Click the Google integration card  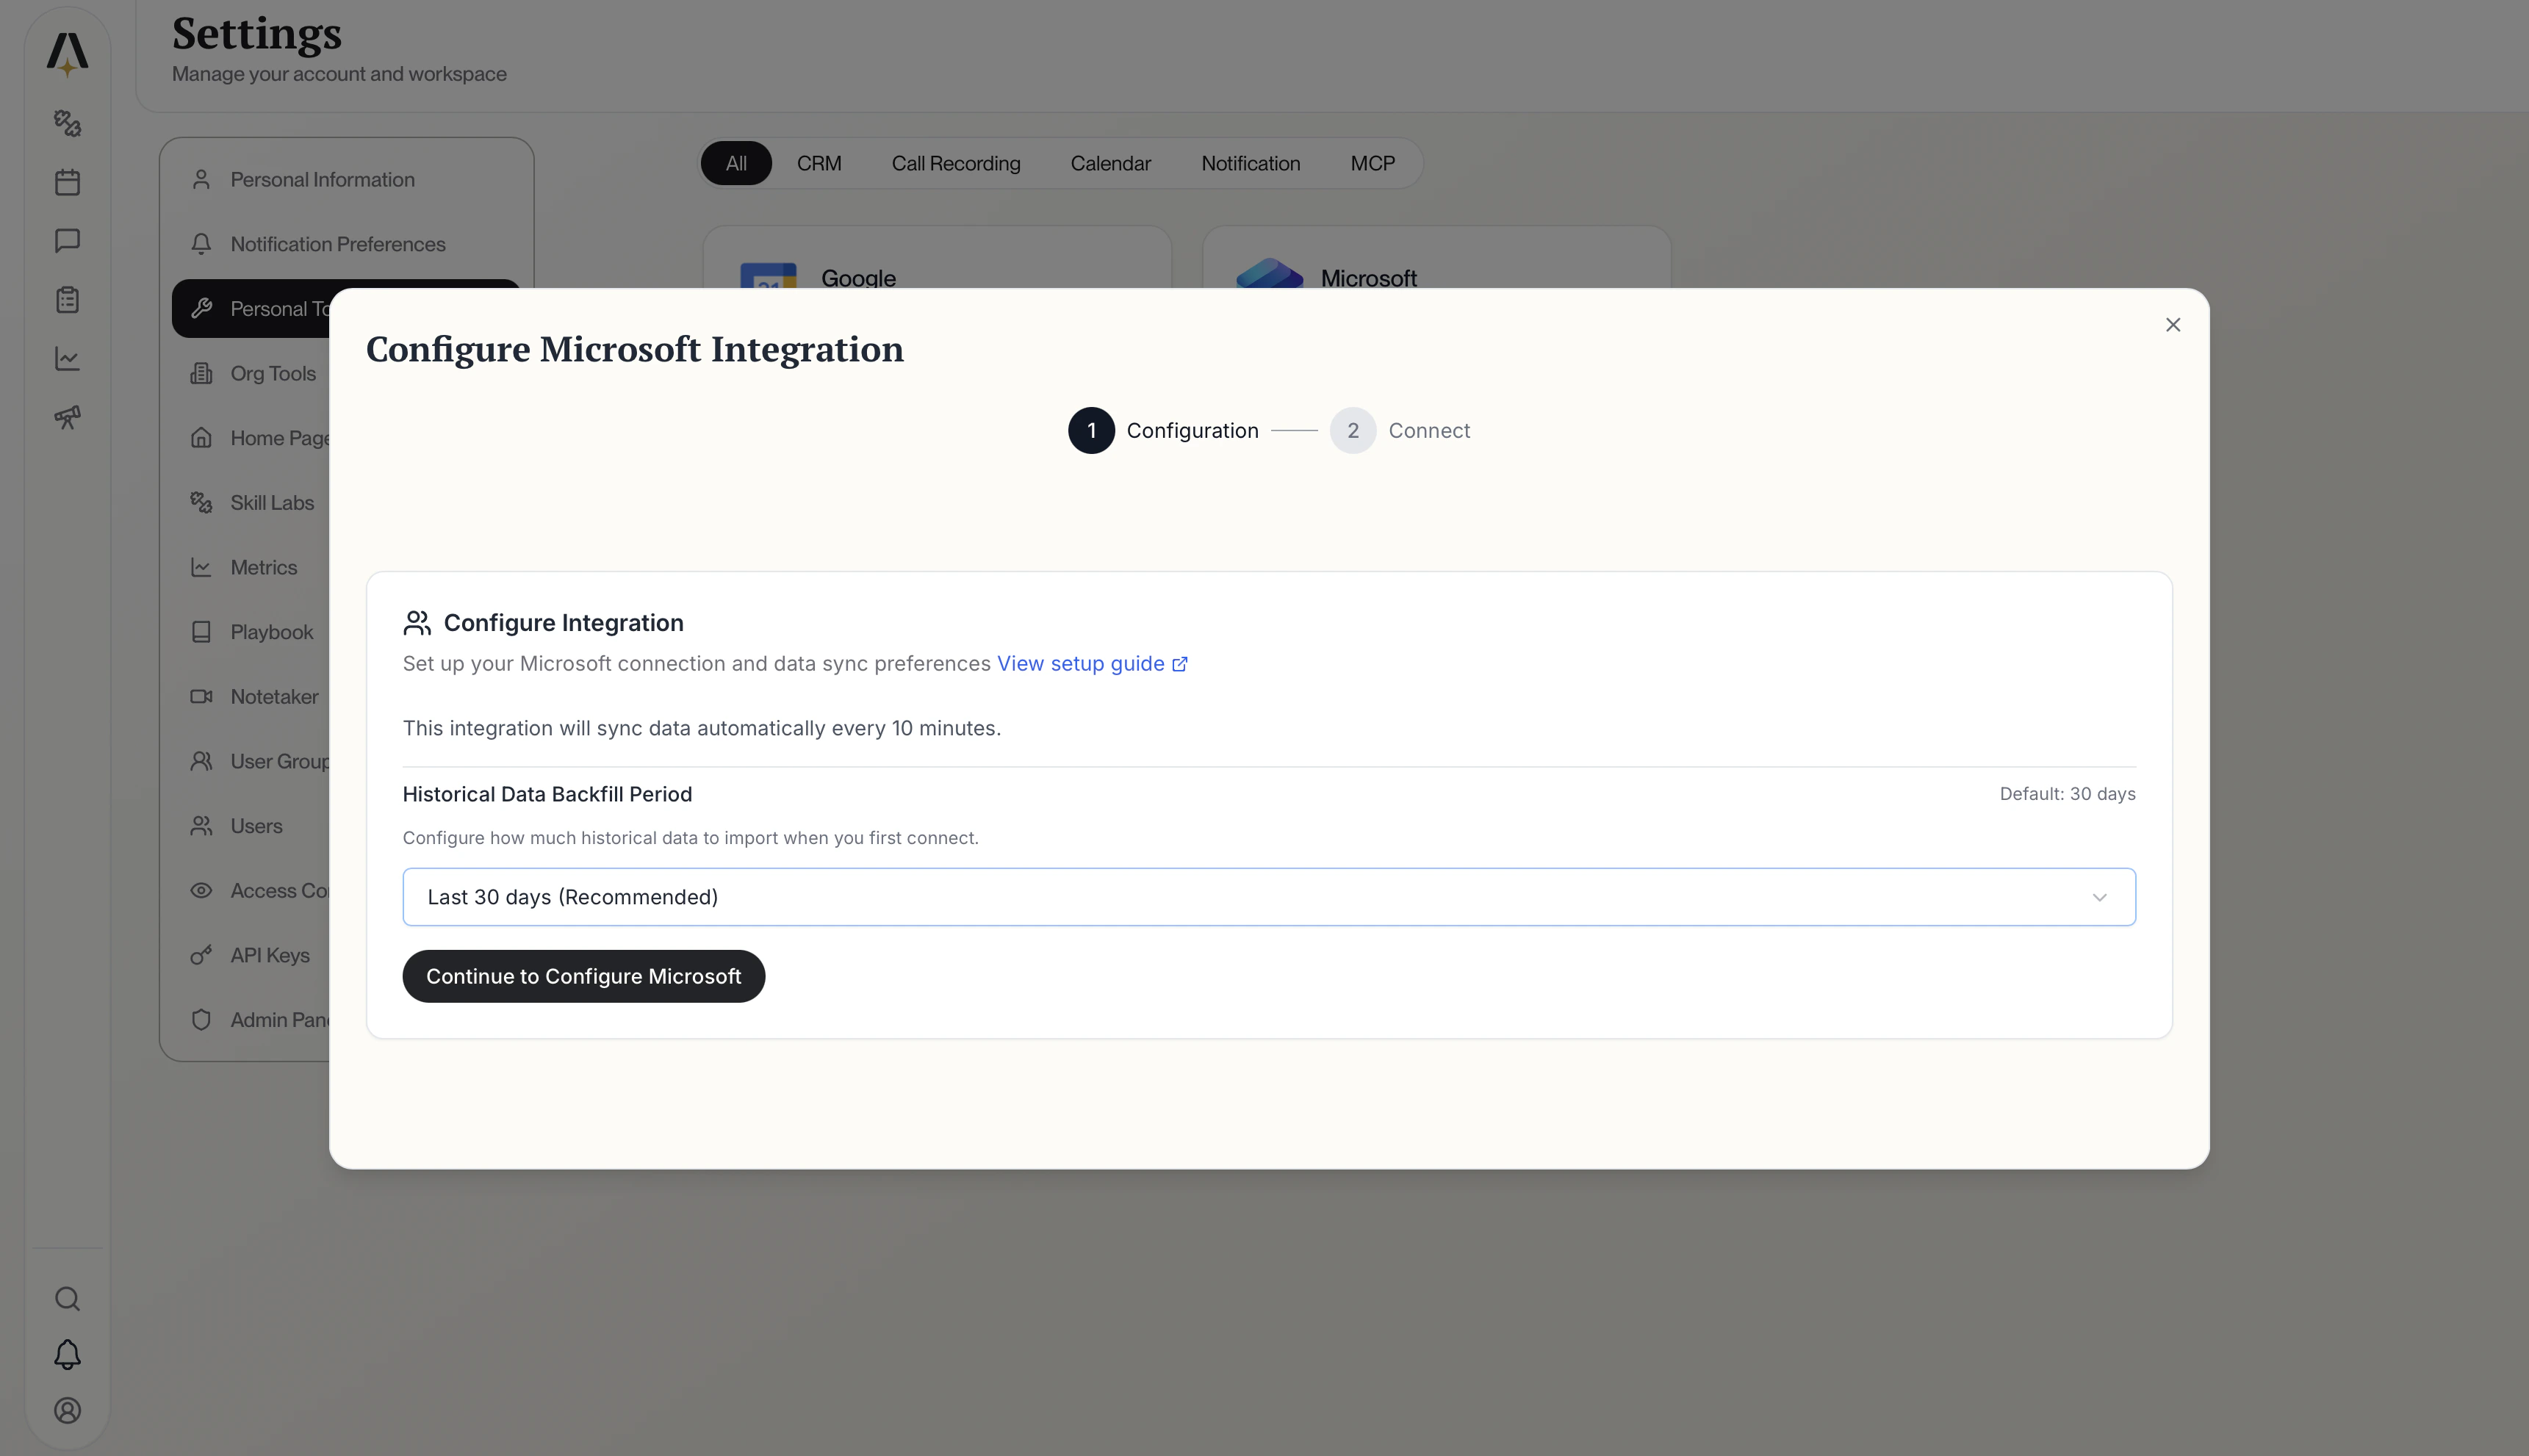[x=937, y=258]
